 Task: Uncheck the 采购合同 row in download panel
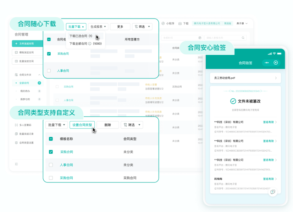click(49, 54)
